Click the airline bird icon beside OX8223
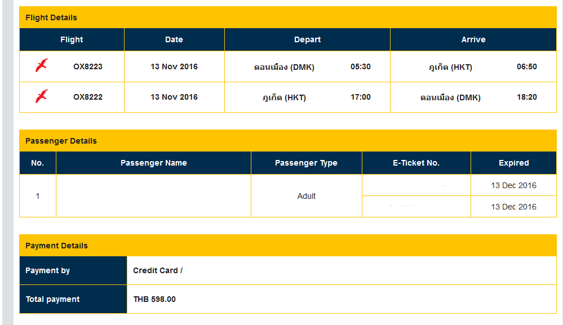This screenshot has height=325, width=563. (42, 66)
